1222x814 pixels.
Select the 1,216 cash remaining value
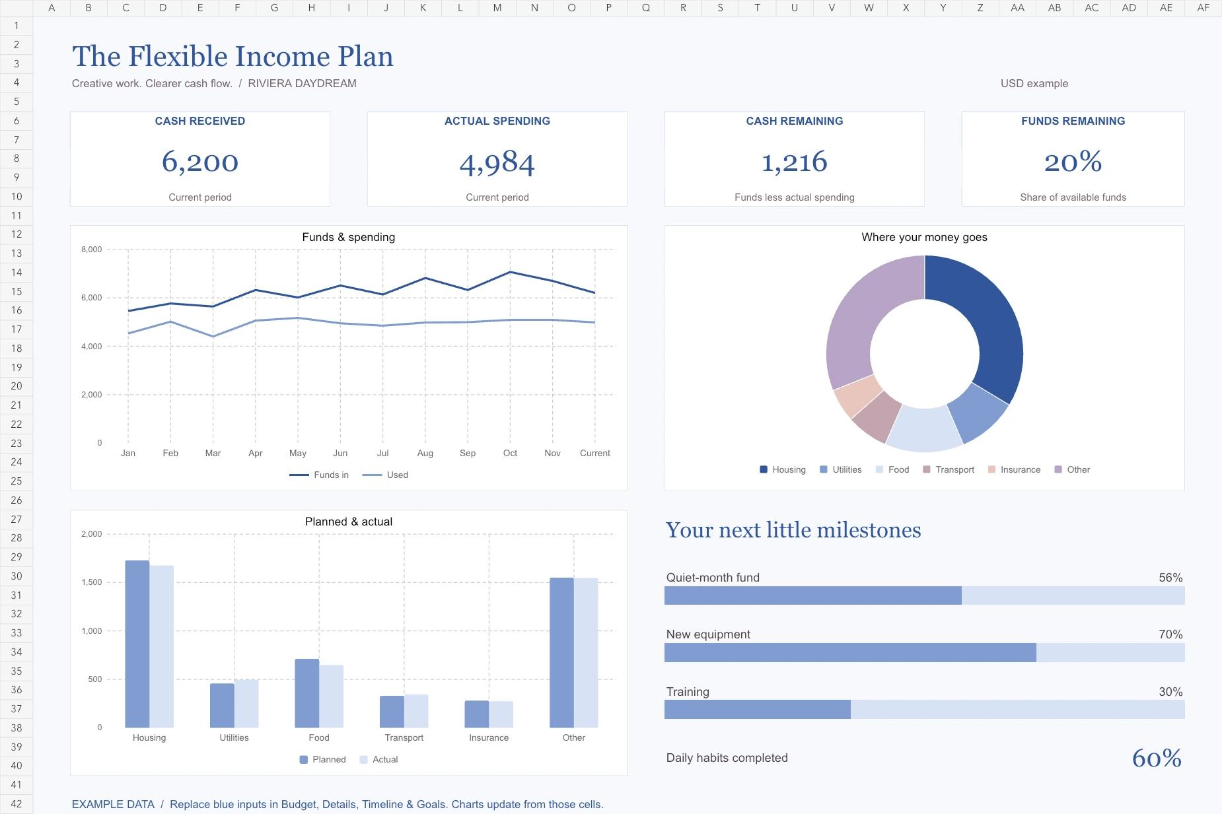(795, 162)
